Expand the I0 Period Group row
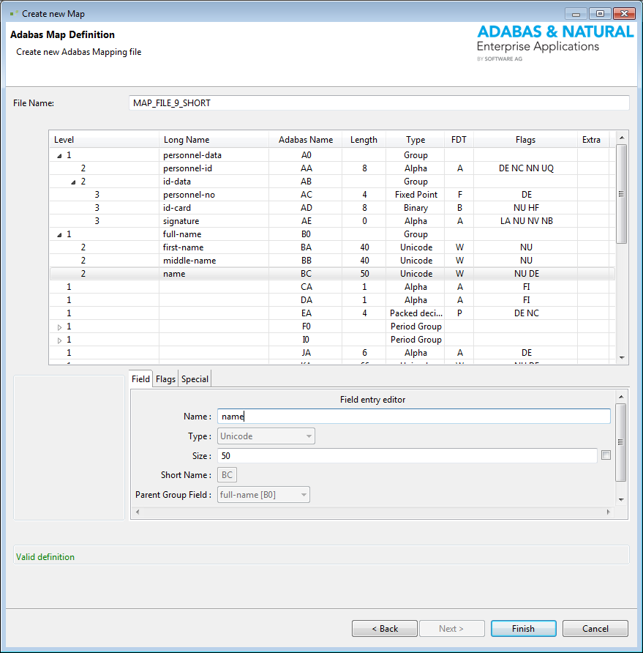Viewport: 643px width, 653px height. pos(59,340)
